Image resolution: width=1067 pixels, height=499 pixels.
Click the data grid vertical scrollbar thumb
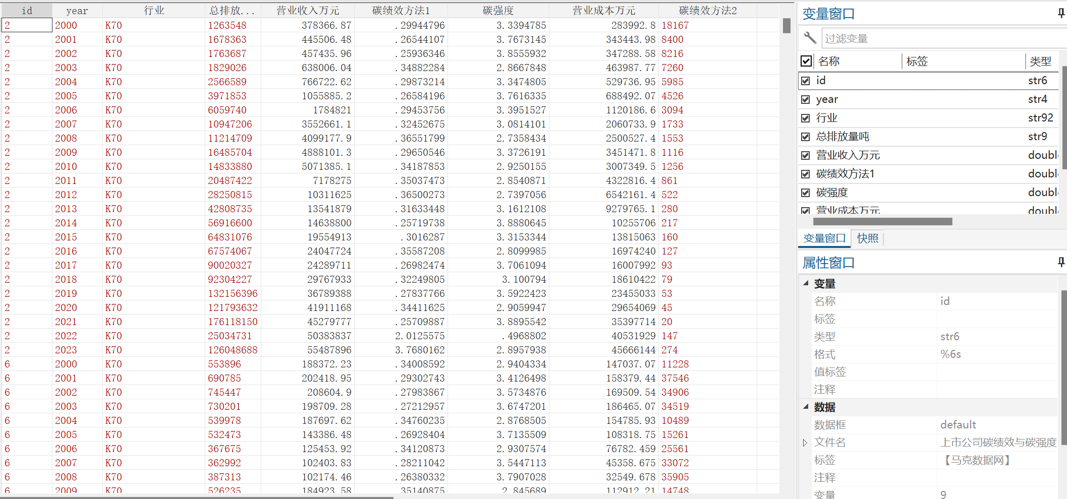click(787, 26)
